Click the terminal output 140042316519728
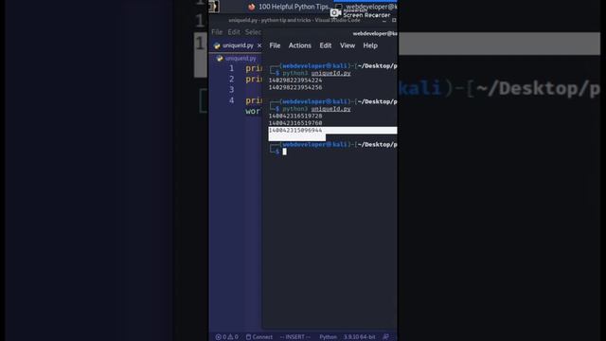 click(295, 116)
